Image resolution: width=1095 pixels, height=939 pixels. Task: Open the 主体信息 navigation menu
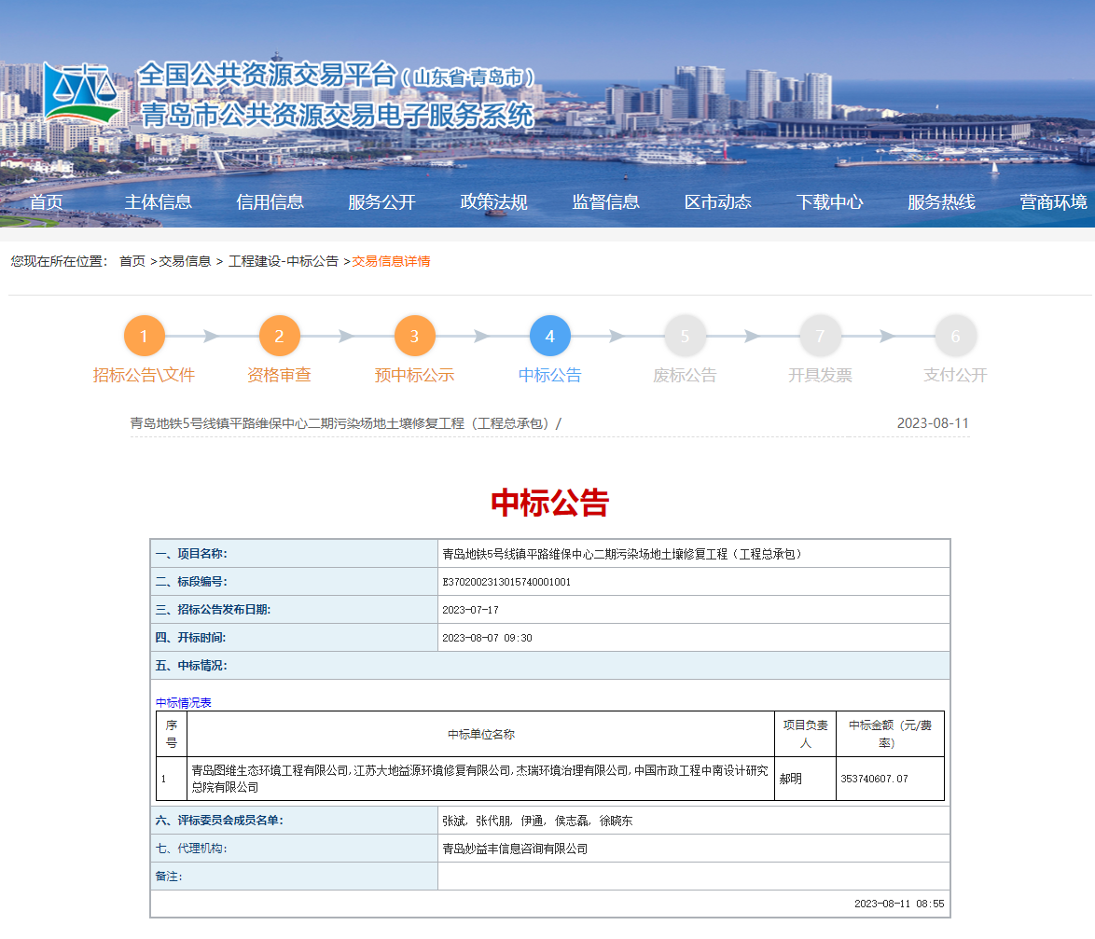tap(158, 202)
